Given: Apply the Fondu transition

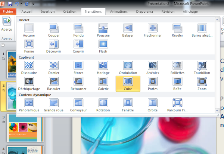Looking at the screenshot, I should 78,30.
